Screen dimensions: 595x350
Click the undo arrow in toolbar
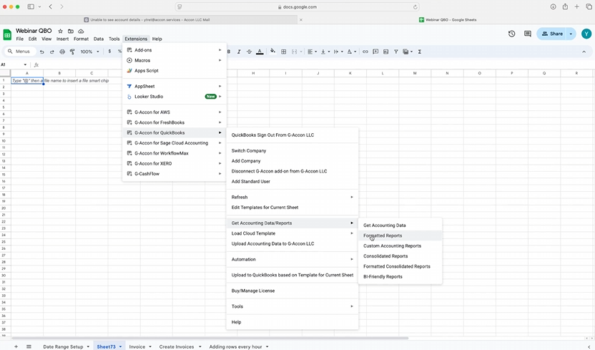point(41,52)
